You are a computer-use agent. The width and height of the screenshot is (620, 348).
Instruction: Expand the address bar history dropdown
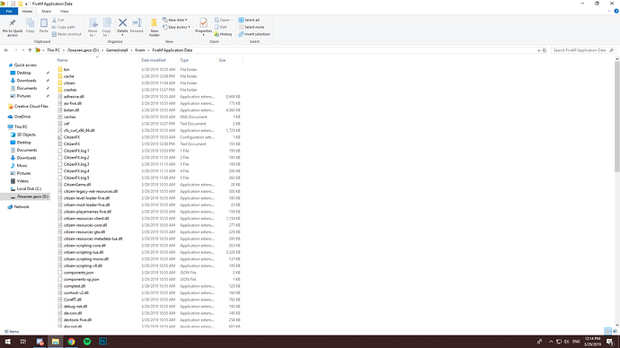click(x=538, y=50)
